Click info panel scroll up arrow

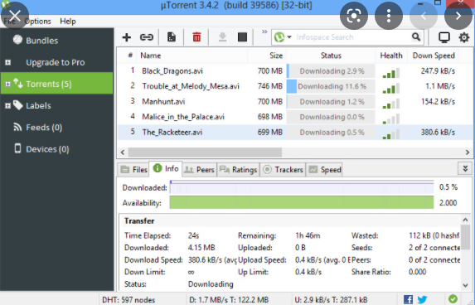(466, 220)
